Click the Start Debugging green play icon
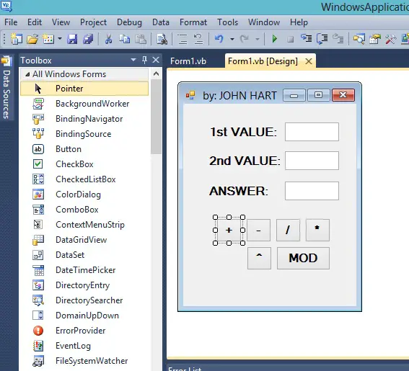Viewport: 409px width, 371px height. 274,39
